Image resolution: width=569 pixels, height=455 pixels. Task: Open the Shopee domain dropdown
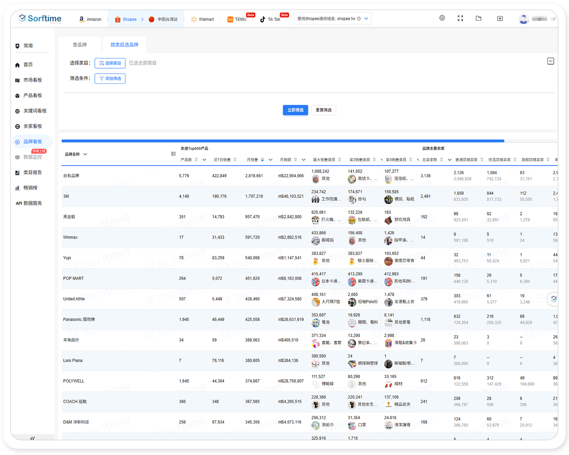pos(366,19)
